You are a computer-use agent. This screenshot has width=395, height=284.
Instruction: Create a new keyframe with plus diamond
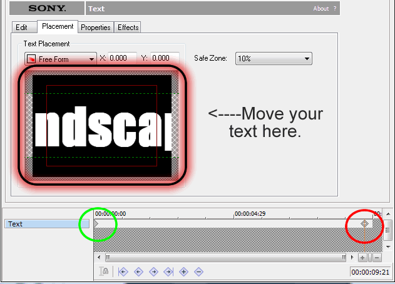point(183,271)
